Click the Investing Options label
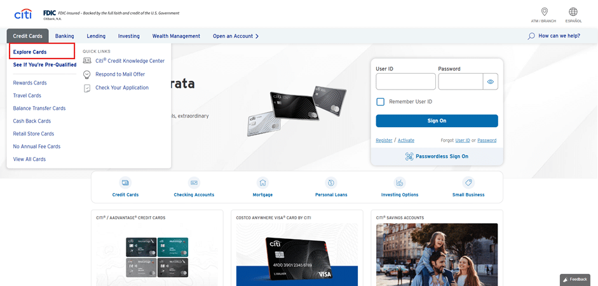 tap(400, 195)
